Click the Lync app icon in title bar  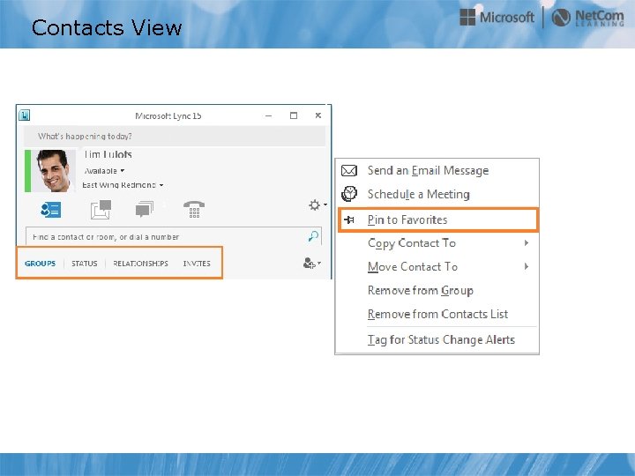tap(25, 115)
